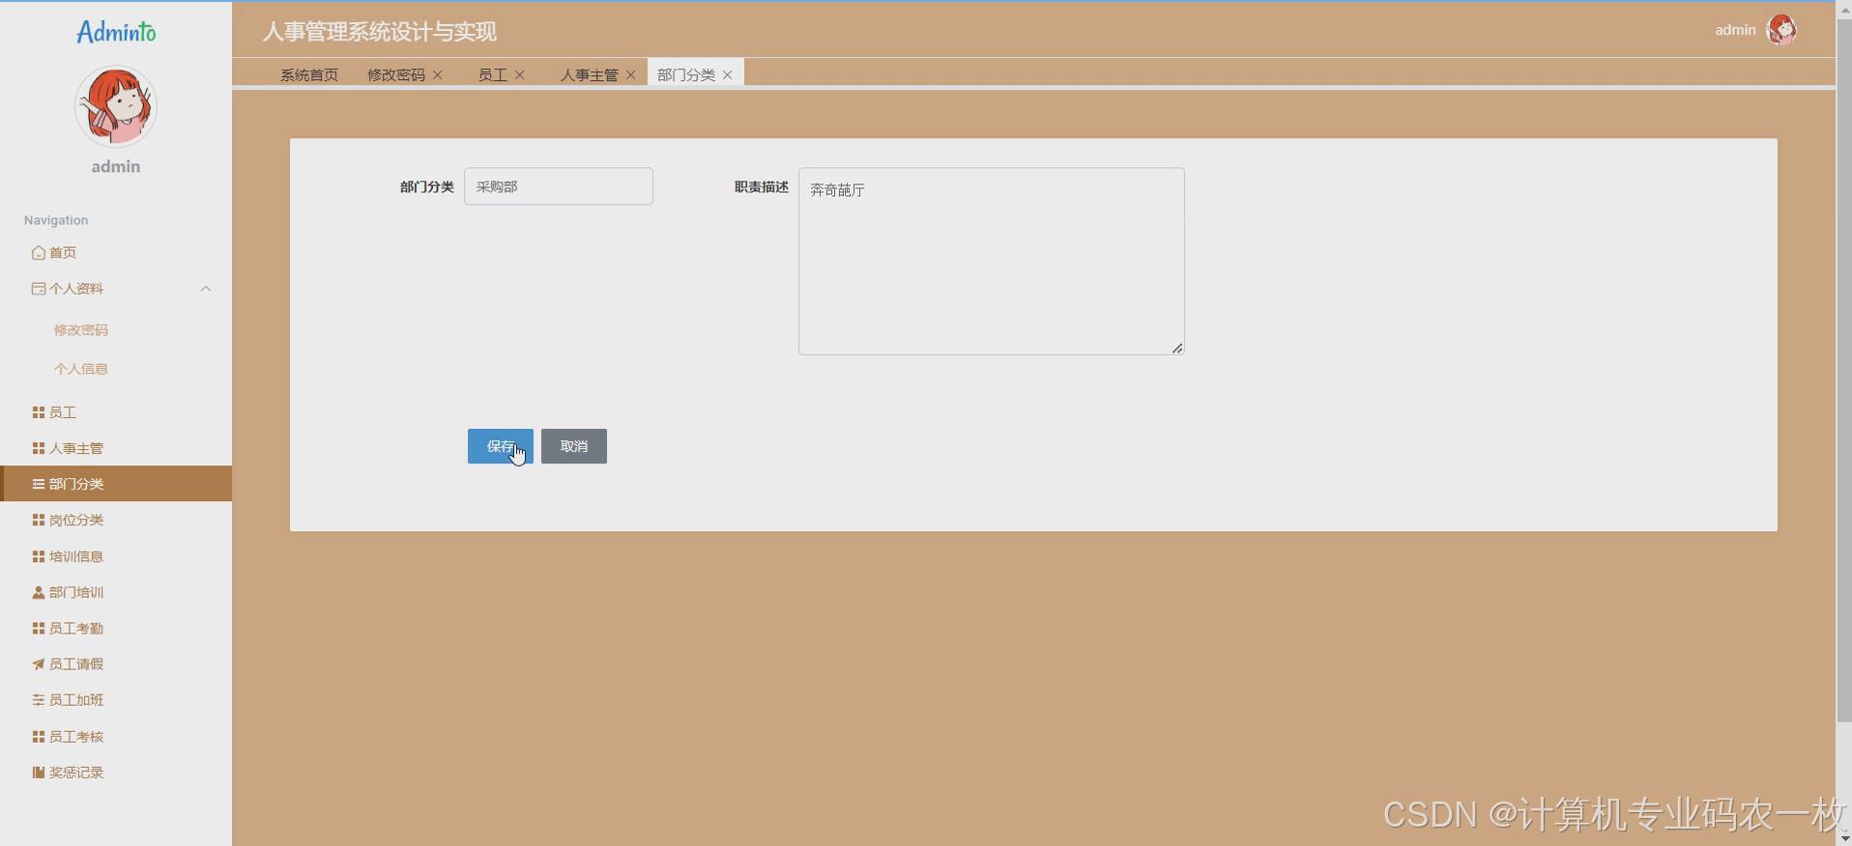Click the grid icon beside 人事主管
Screen dimensions: 1852x846
pyautogui.click(x=39, y=448)
